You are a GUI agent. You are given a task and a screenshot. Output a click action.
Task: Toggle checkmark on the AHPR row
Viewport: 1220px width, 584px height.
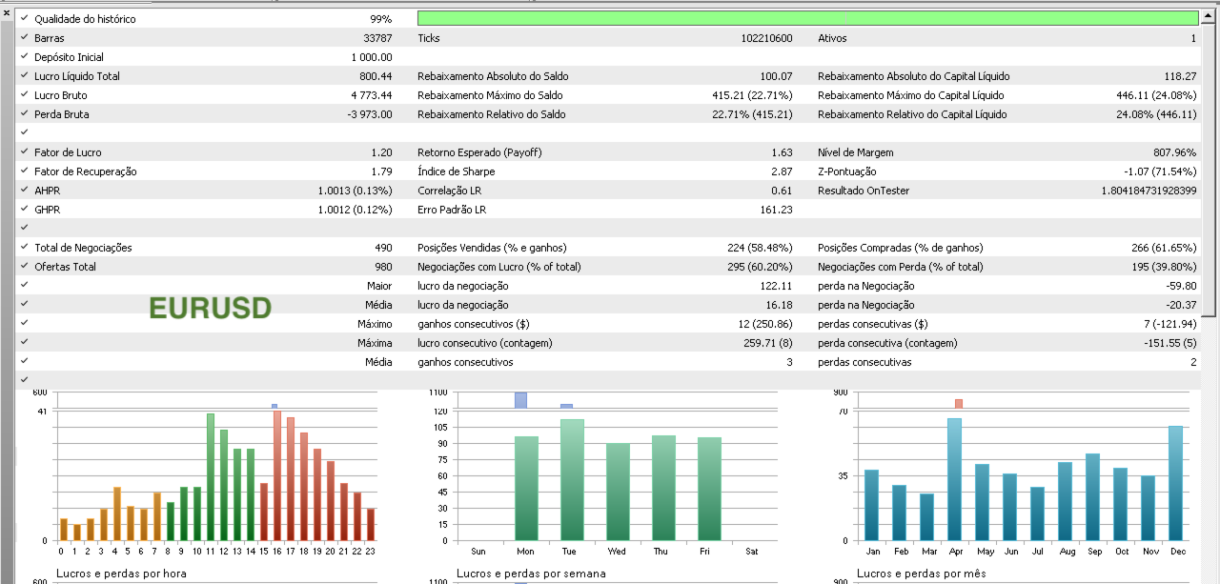tap(24, 191)
